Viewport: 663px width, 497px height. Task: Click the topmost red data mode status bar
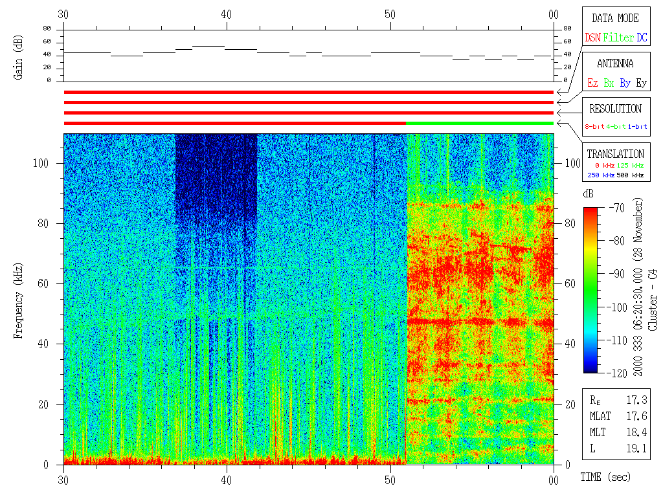(x=308, y=93)
